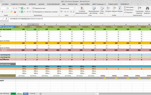Open Условное форматирование menu
The width and height of the screenshot is (151, 95).
click(x=82, y=10)
